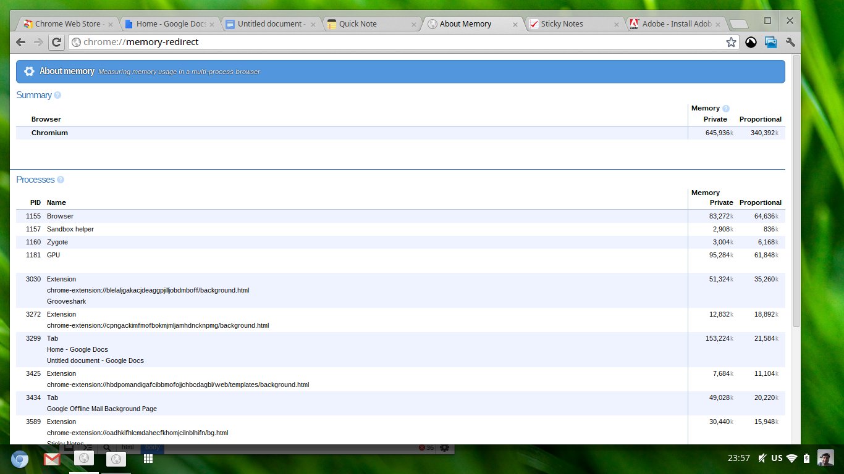Viewport: 844px width, 474px height.
Task: Open the wrench settings menu
Action: click(x=790, y=42)
